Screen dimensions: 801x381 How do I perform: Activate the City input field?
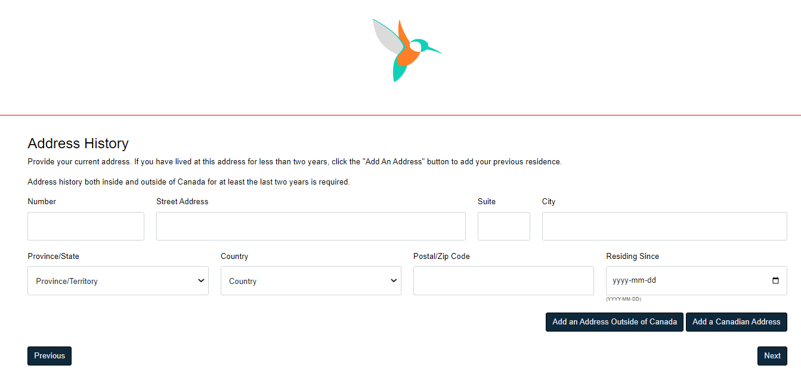pos(664,226)
